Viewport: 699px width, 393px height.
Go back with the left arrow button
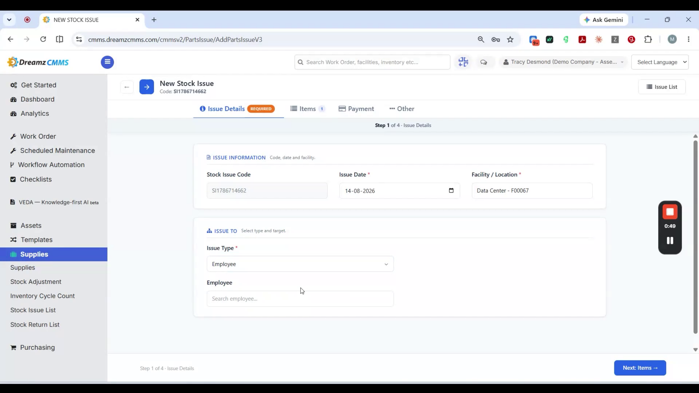tap(127, 87)
